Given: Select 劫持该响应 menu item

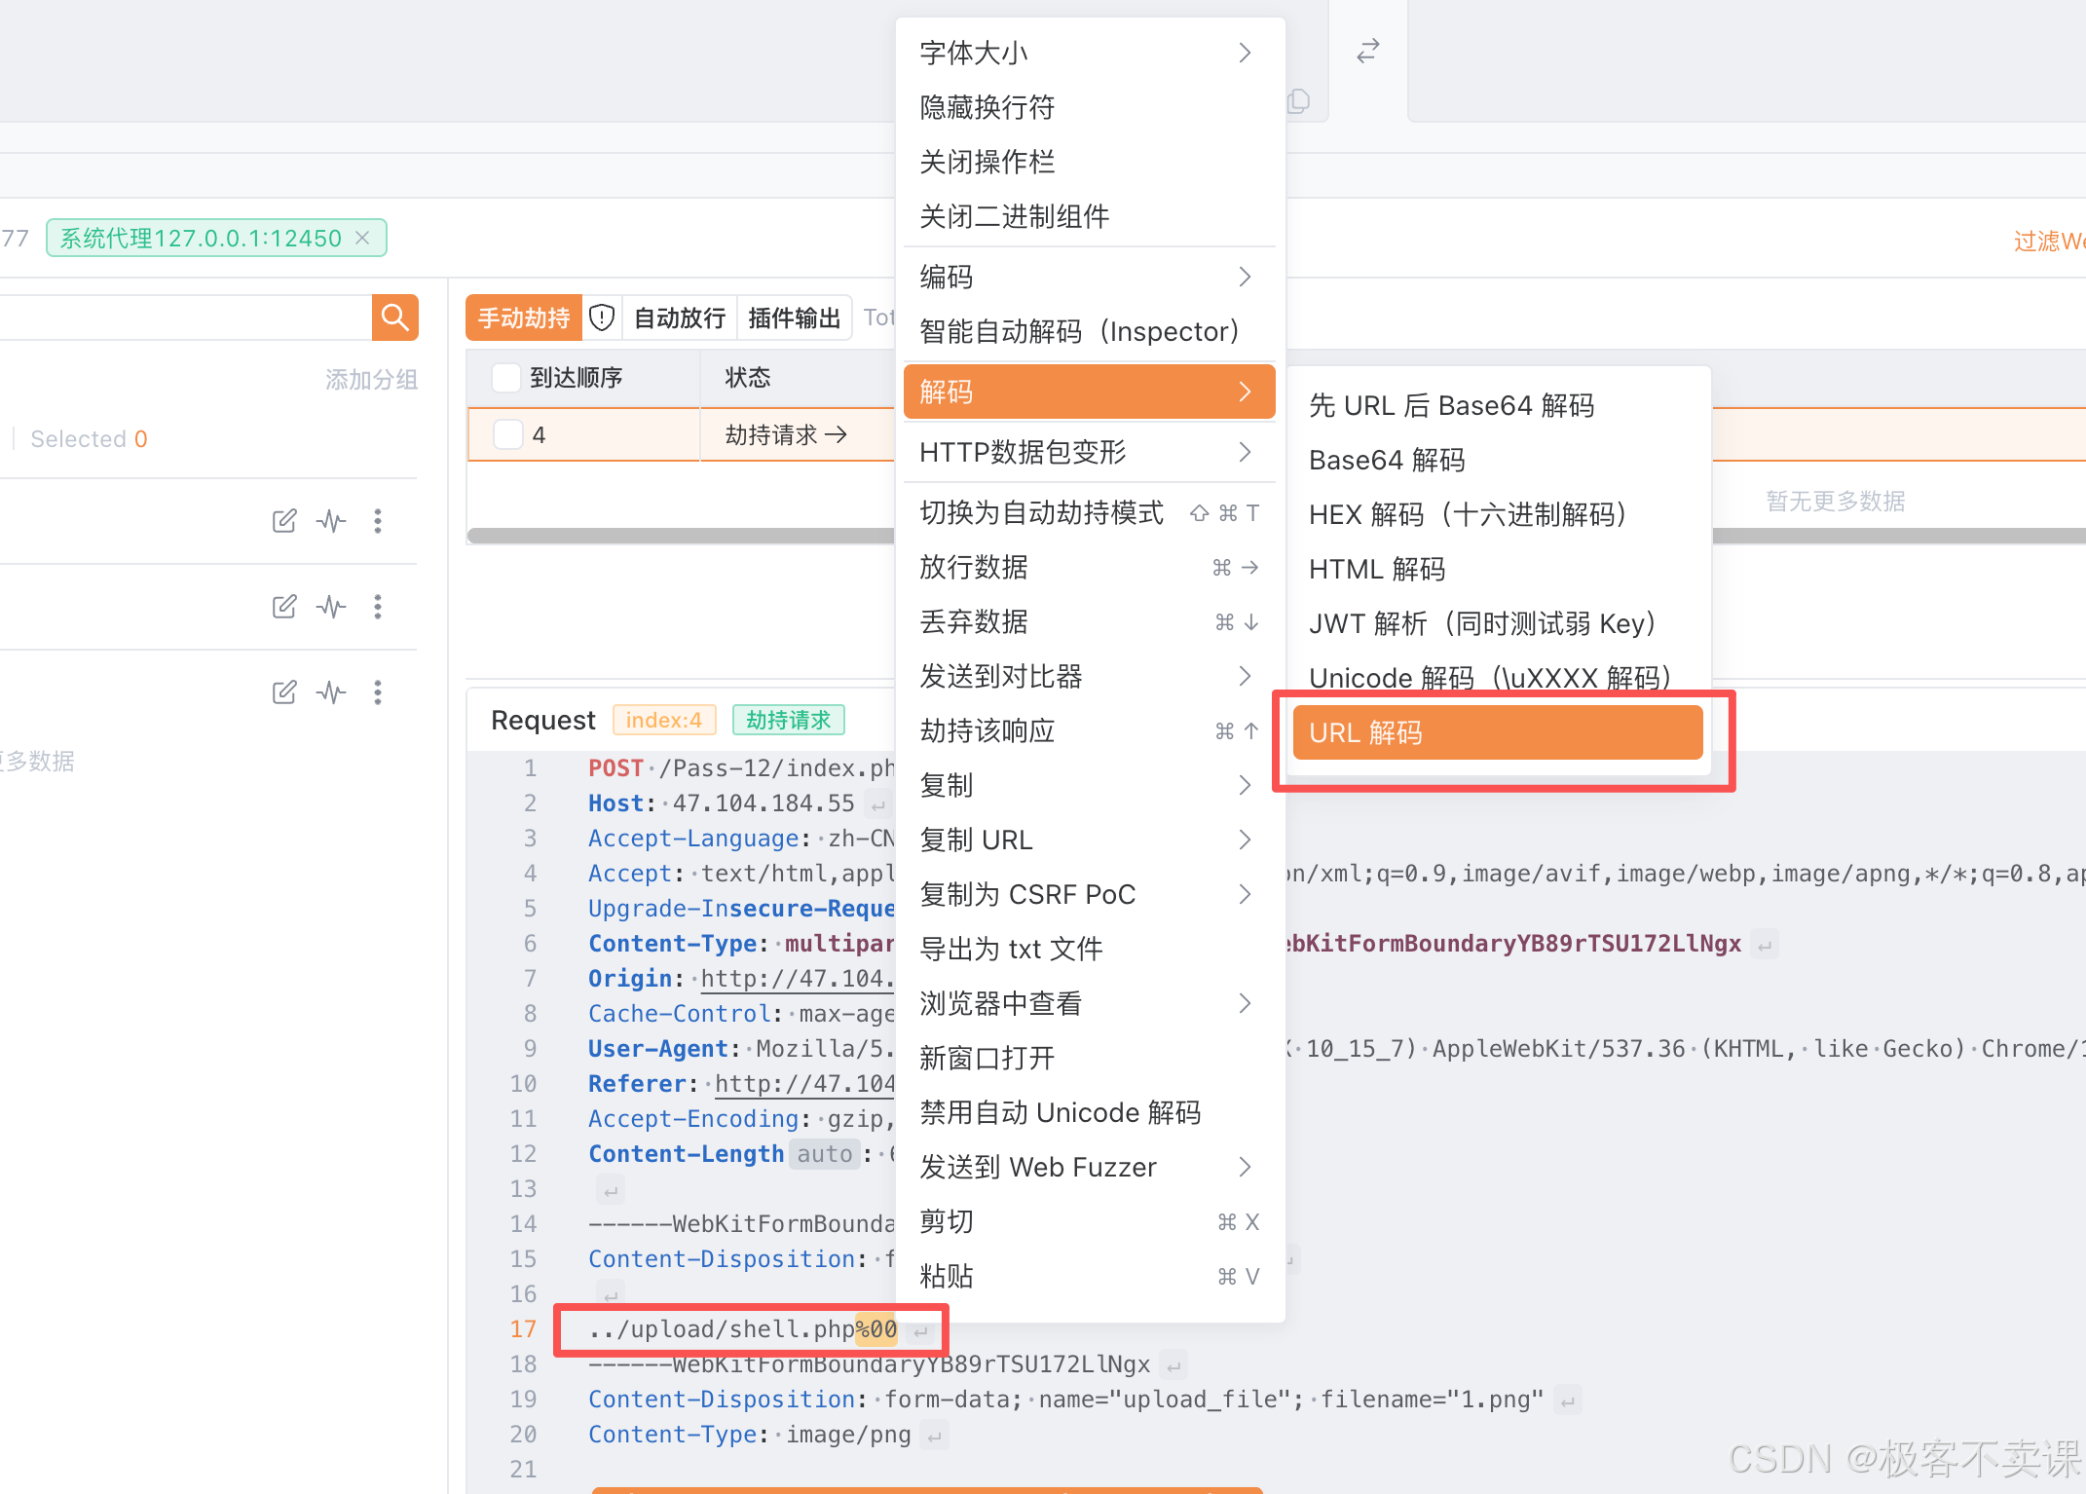Looking at the screenshot, I should (1089, 730).
